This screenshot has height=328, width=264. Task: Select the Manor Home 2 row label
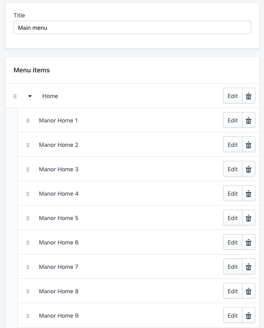click(x=59, y=145)
